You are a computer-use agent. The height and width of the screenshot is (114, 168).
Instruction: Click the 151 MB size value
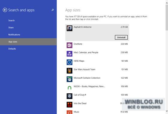[124, 69]
